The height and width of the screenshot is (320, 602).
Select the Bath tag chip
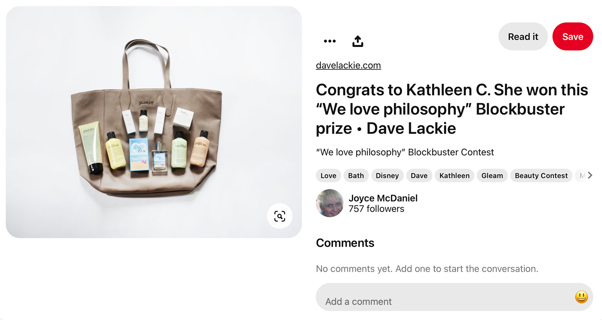point(356,176)
